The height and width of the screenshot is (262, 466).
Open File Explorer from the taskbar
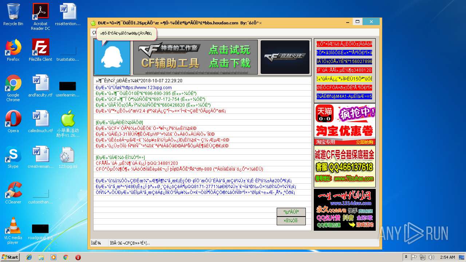41,257
